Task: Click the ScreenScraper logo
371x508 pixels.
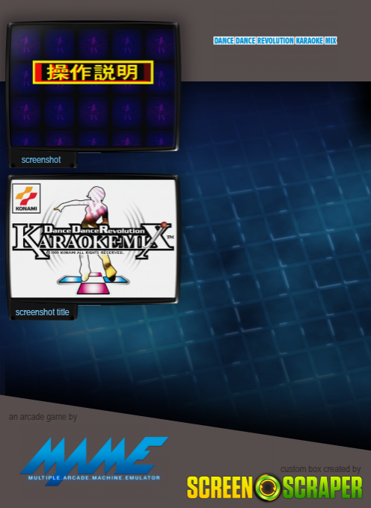Action: click(x=275, y=488)
